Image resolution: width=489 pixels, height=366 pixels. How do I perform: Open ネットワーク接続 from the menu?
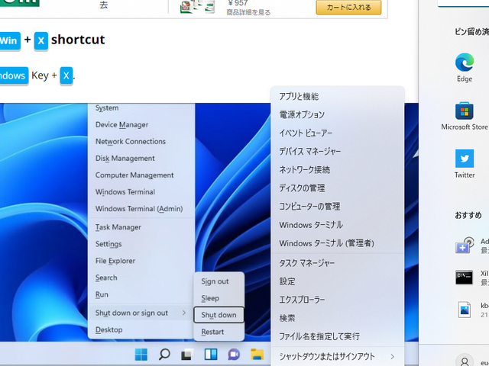[338, 169]
